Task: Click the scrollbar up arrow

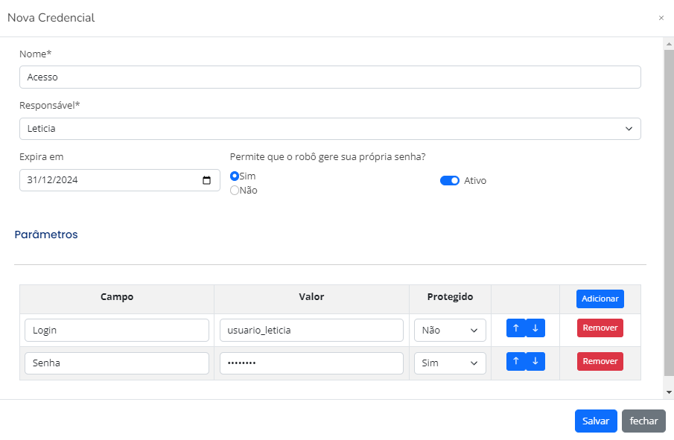Action: 669,43
